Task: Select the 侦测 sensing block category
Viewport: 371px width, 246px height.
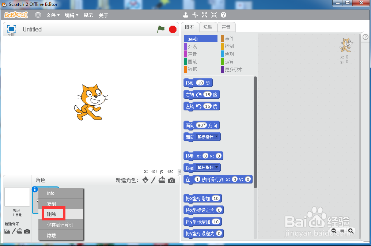Action: (237, 54)
